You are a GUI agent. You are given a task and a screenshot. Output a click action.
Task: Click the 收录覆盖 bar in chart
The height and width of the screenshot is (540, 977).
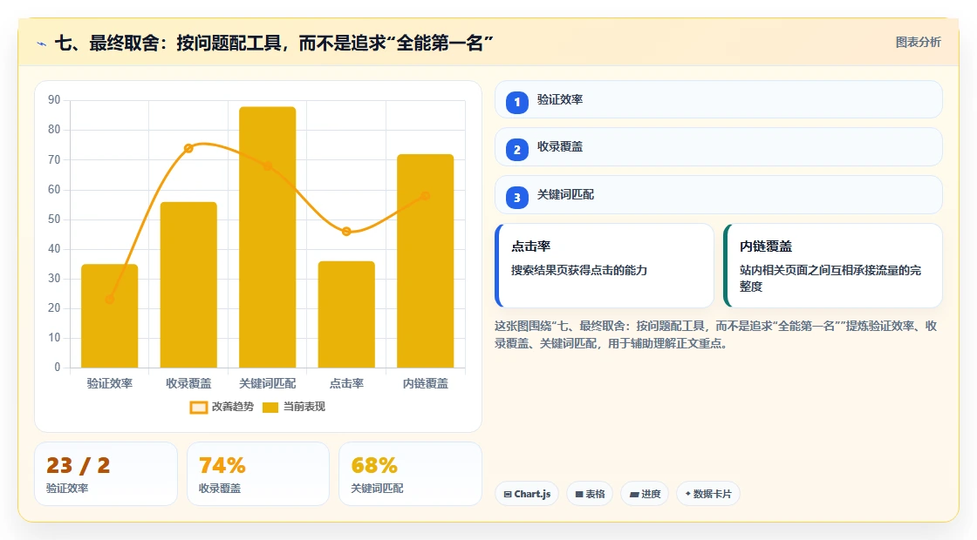pos(188,285)
